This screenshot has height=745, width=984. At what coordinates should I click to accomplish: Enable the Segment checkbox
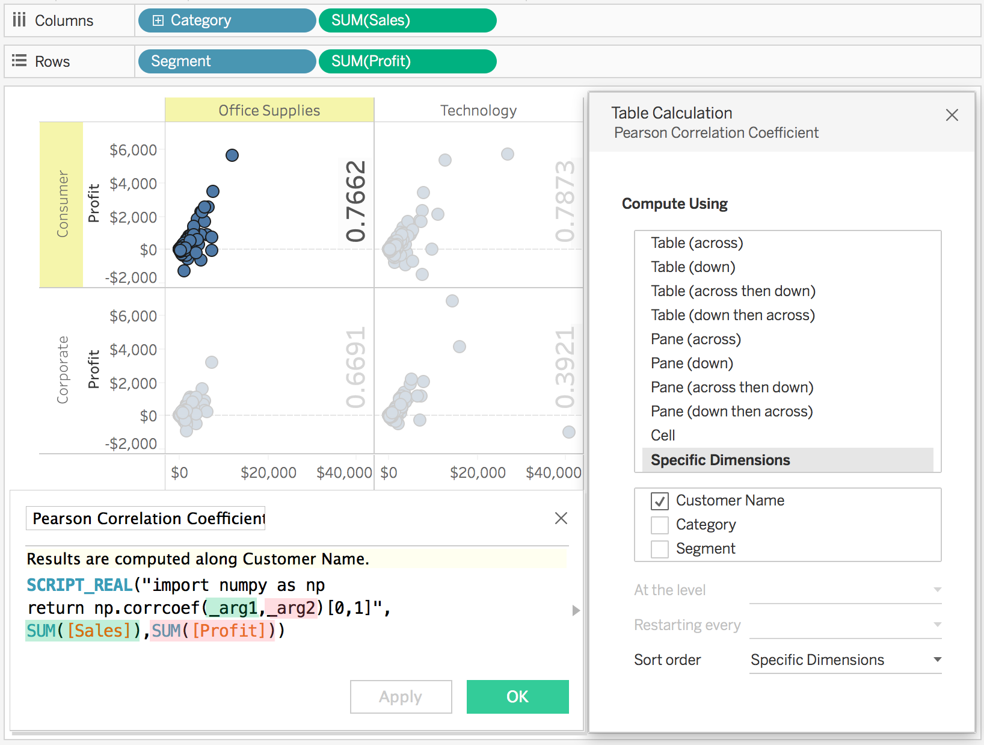pos(659,549)
